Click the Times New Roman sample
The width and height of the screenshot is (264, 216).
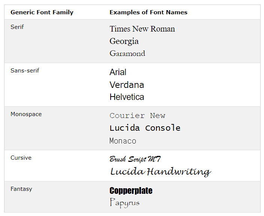pyautogui.click(x=142, y=29)
